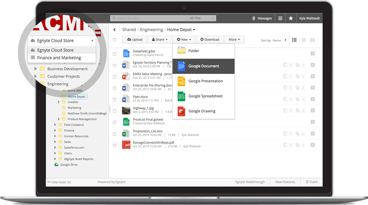Screen dimensions: 368x205
Task: Open the Highway_1.jpg image thumbnail
Action: coord(126,110)
